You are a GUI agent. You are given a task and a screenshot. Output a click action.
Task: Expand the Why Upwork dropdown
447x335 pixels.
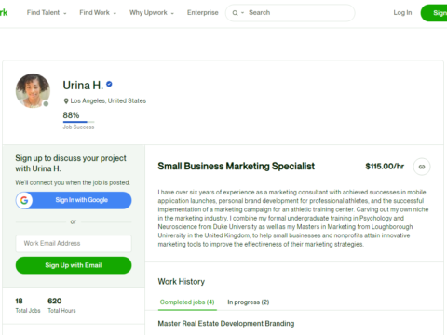pos(152,13)
